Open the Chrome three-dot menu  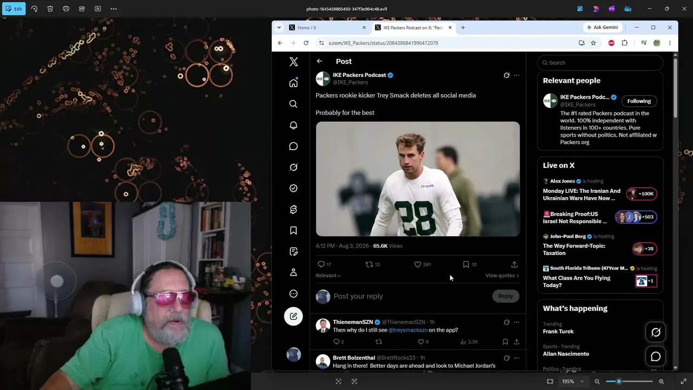pos(670,43)
